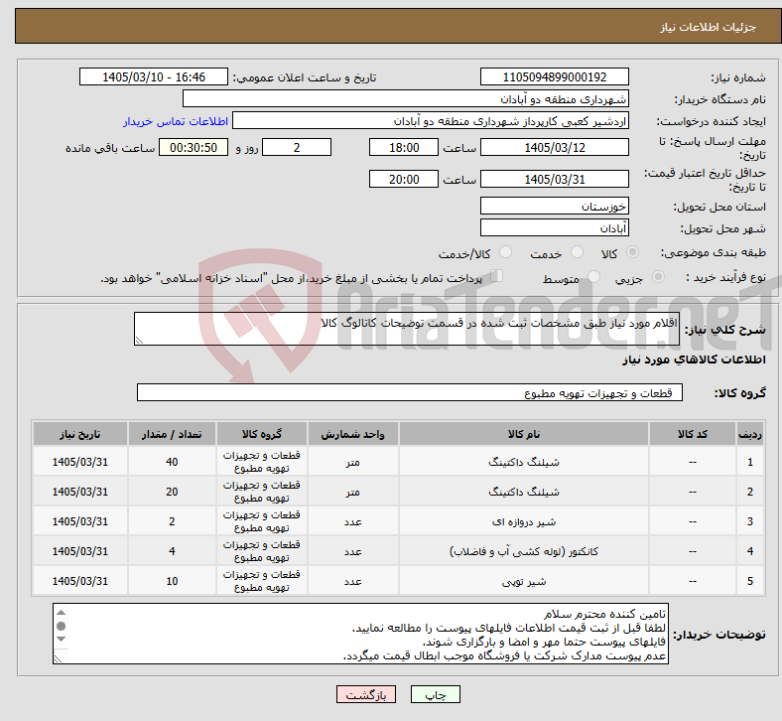Click the شماره نیاز number field
Viewport: 782px width, 721px height.
(554, 77)
